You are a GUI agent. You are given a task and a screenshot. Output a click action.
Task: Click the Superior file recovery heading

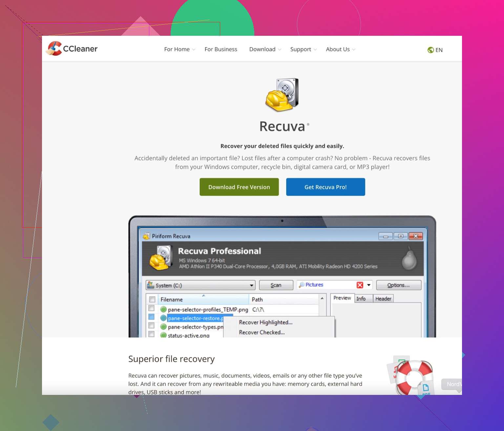(171, 359)
